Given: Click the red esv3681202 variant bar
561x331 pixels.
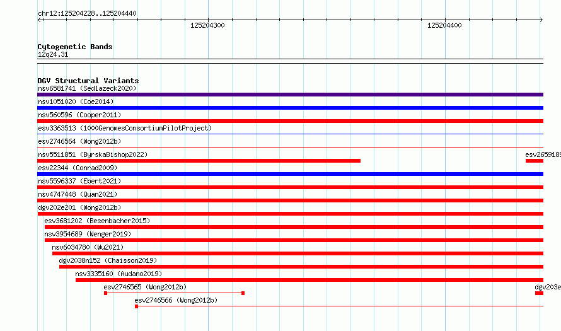Looking at the screenshot, I should 294,227.
